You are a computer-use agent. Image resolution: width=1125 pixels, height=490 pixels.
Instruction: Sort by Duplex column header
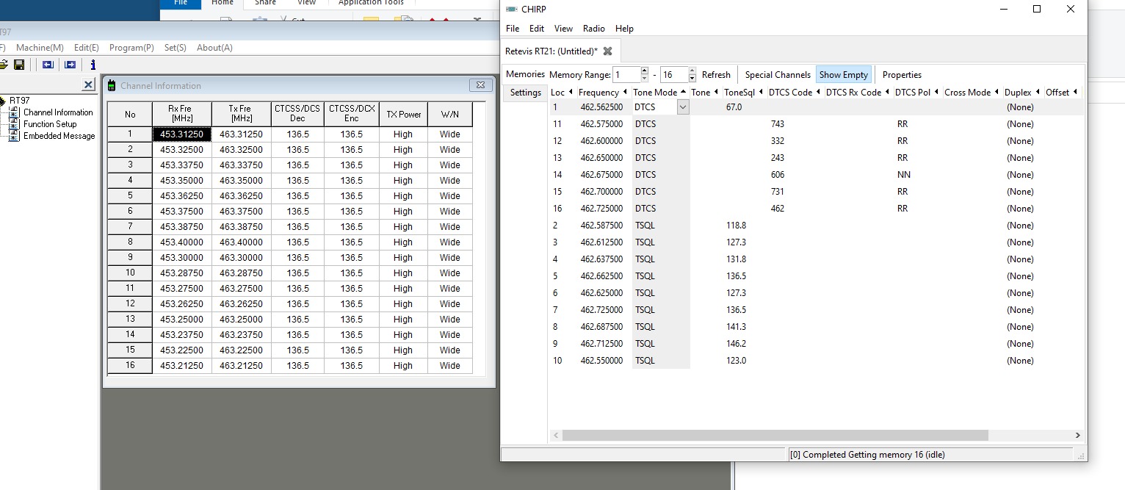click(1023, 93)
